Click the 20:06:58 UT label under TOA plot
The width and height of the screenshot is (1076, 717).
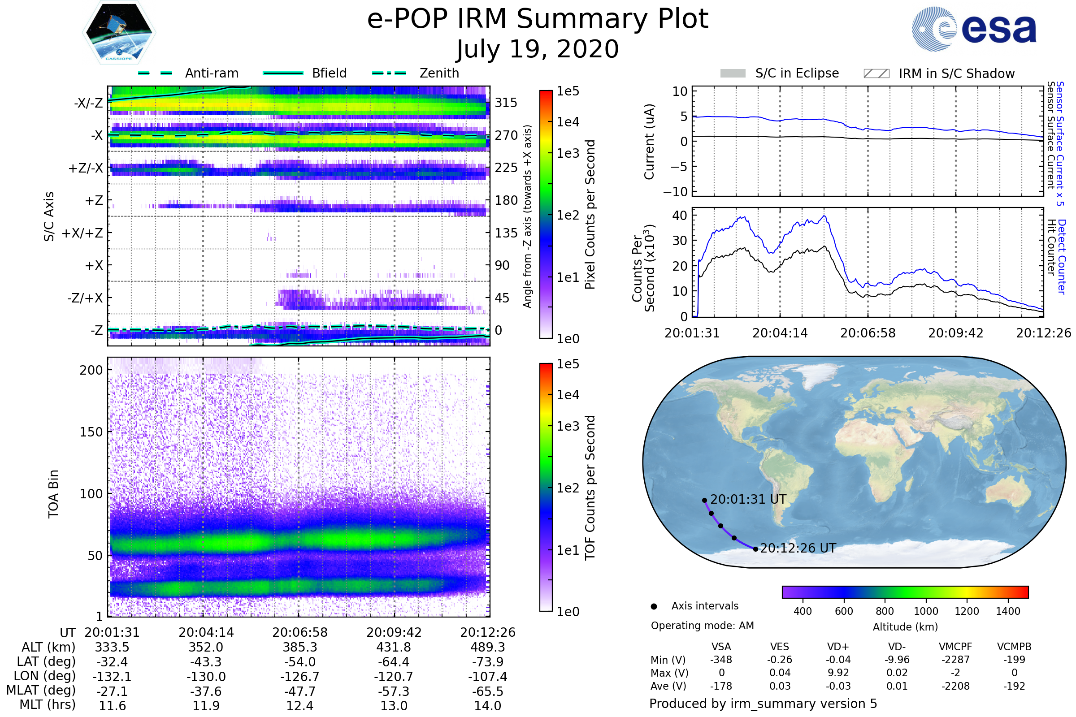(299, 632)
